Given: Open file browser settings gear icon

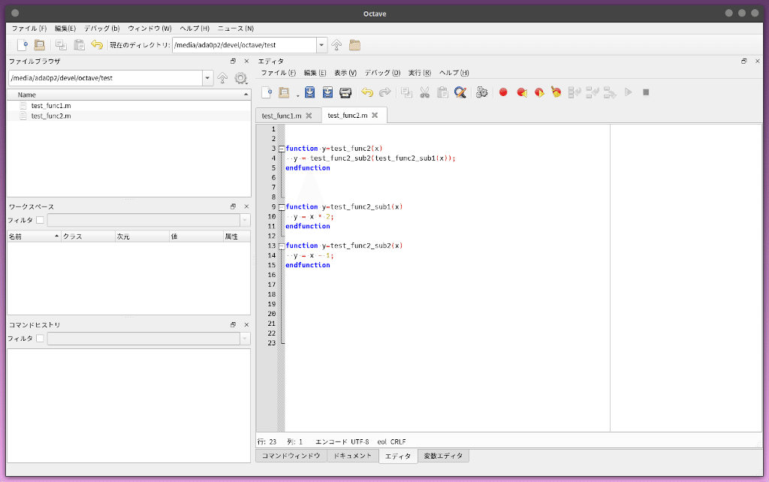Looking at the screenshot, I should point(241,78).
